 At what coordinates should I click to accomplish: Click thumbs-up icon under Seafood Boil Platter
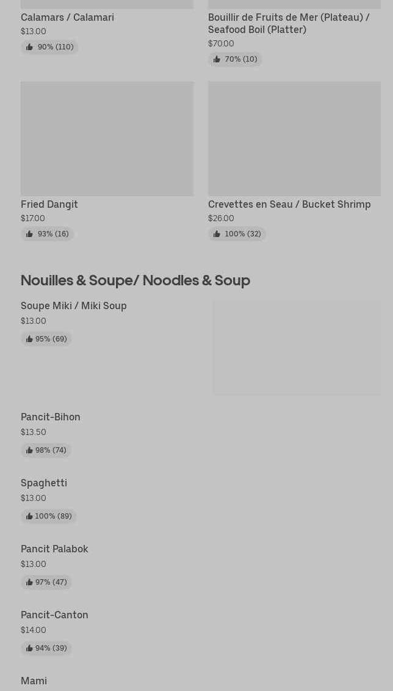pyautogui.click(x=217, y=59)
